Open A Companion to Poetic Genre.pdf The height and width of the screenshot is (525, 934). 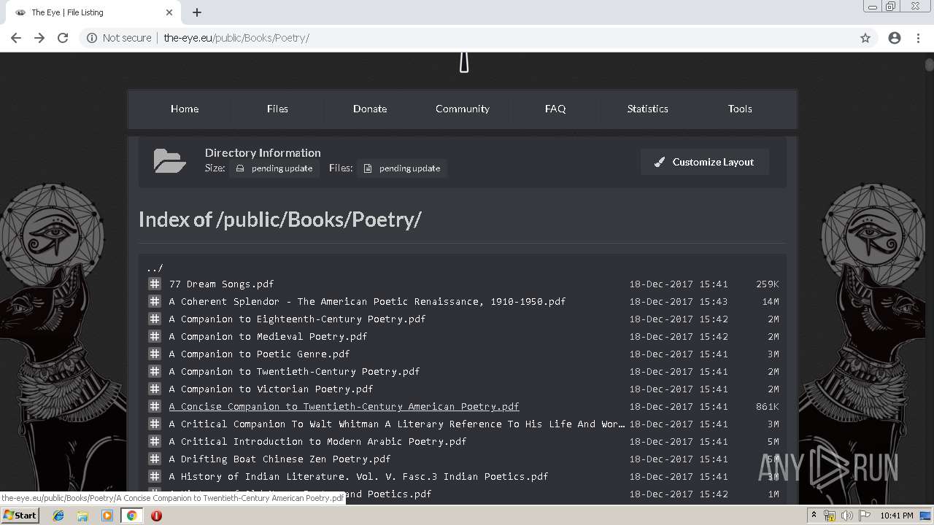tap(259, 354)
